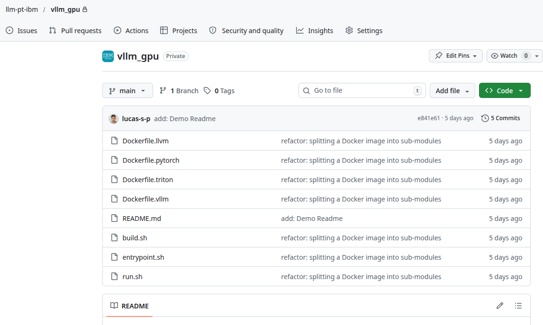This screenshot has width=543, height=325.
Task: Click the Edit Pins button
Action: click(x=456, y=56)
